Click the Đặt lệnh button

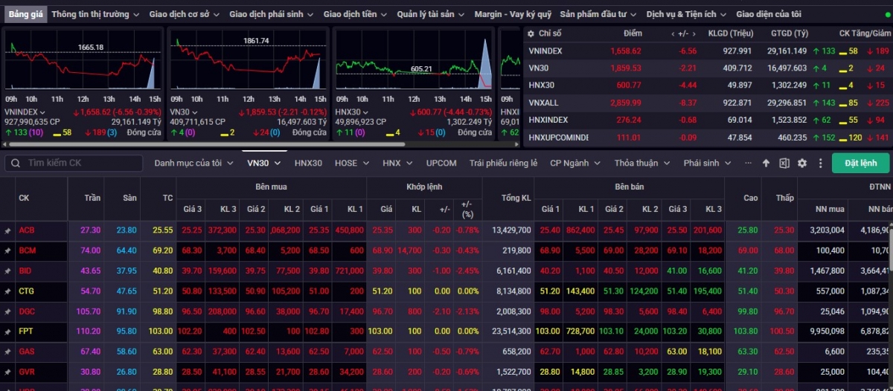pyautogui.click(x=860, y=163)
